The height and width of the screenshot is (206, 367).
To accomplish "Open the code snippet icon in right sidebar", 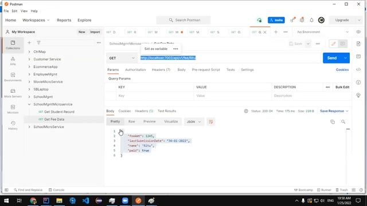I will 358,69.
